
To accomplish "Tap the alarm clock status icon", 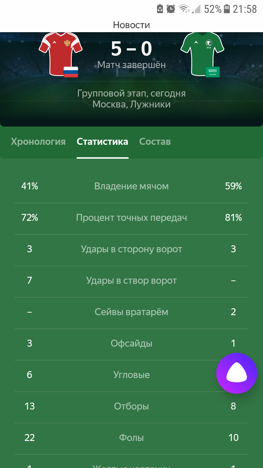I will tap(171, 9).
